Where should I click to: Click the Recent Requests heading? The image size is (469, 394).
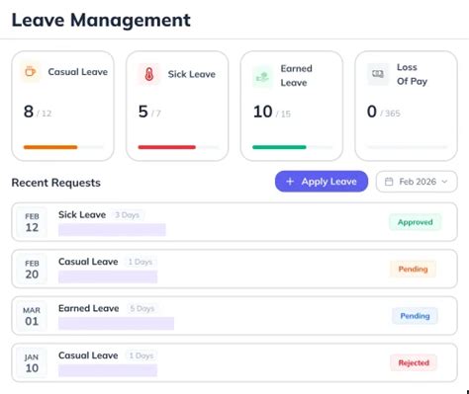[x=56, y=183]
